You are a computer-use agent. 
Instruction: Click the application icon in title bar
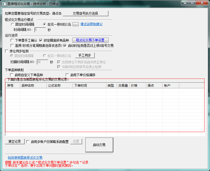point(4,4)
